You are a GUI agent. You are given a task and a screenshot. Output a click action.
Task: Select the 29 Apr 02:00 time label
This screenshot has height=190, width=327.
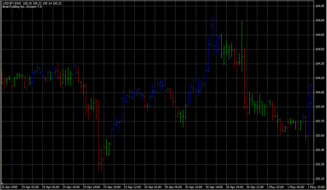pos(30,187)
